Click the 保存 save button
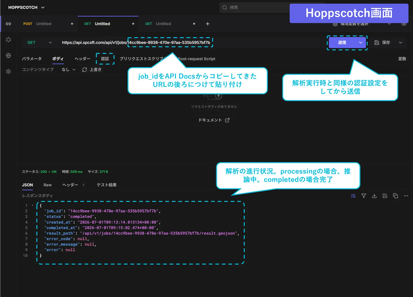Image resolution: width=413 pixels, height=297 pixels. (383, 43)
